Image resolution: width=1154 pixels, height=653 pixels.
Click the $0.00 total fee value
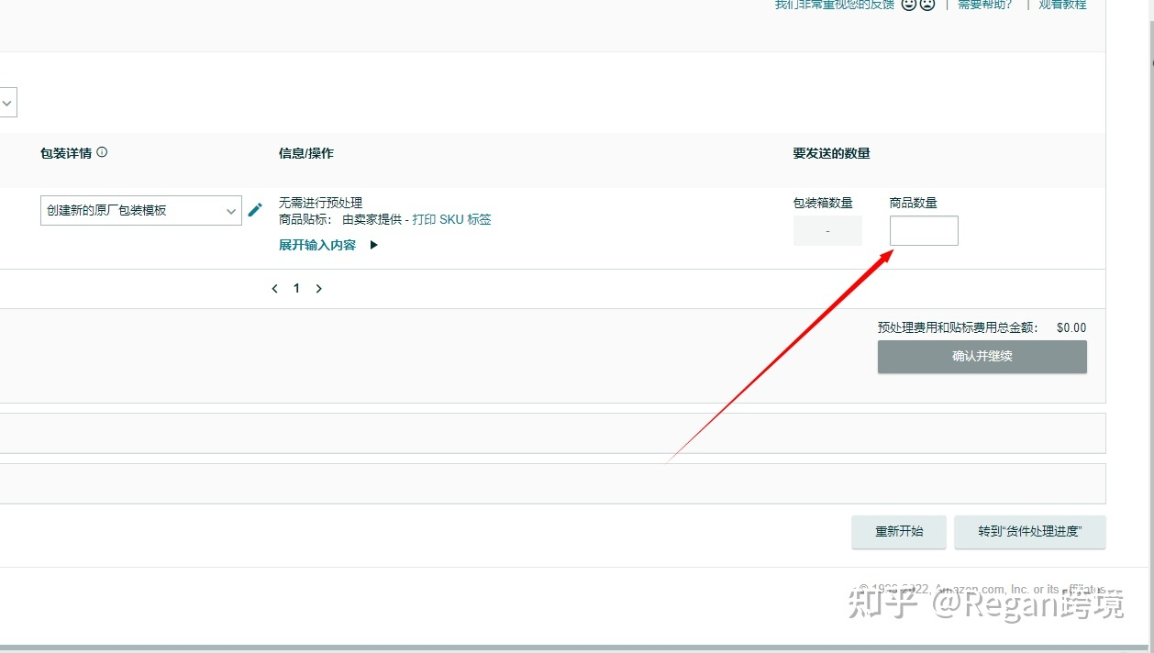coord(1071,327)
